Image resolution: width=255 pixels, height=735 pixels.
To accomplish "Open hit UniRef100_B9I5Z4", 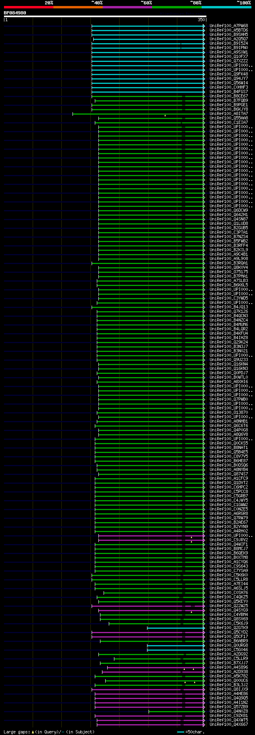I will pyautogui.click(x=229, y=44).
